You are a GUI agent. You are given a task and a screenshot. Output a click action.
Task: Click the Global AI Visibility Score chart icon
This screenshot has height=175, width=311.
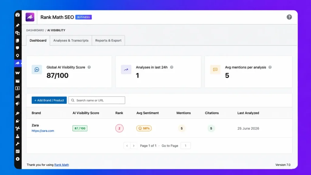37,70
